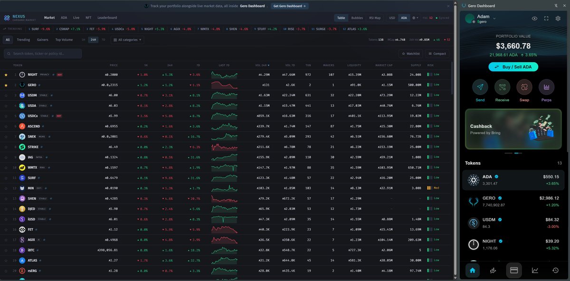The width and height of the screenshot is (570, 281).
Task: Open the Send action in Gero Dashboard
Action: [480, 87]
